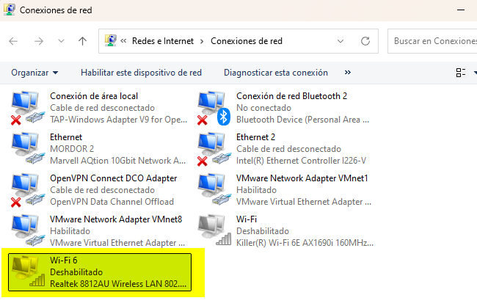Select the VMware VMnet8 adapter icon
The height and width of the screenshot is (306, 477).
[x=26, y=230]
